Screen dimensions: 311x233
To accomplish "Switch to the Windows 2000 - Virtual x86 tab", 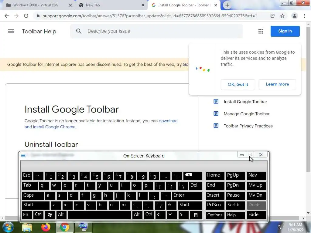I will pos(36,5).
